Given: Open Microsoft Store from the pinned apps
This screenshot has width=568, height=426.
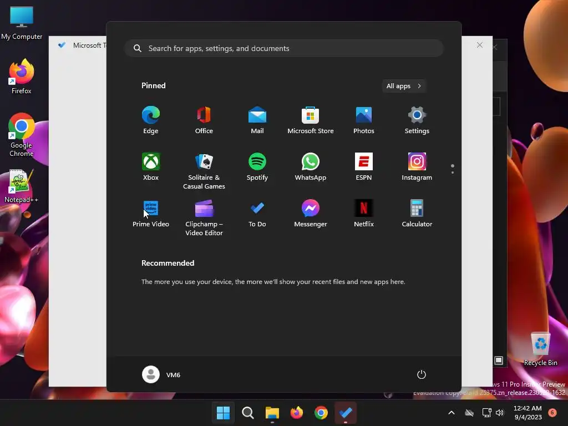Looking at the screenshot, I should pyautogui.click(x=311, y=120).
